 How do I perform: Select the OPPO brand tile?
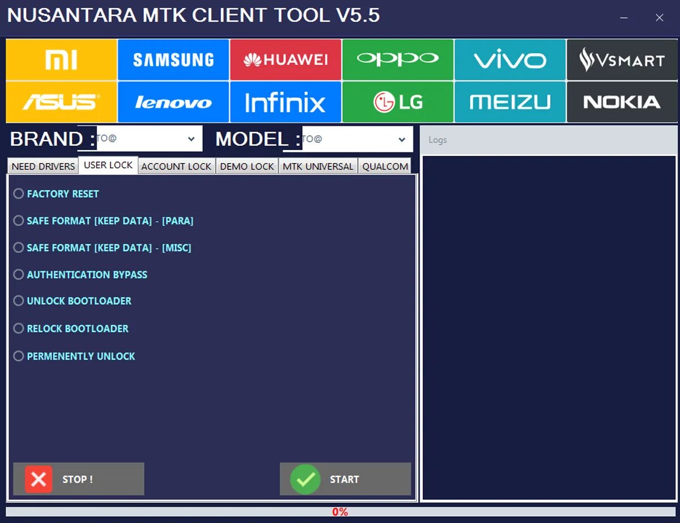click(x=398, y=59)
